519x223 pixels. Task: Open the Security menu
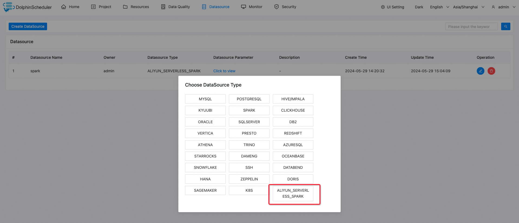pyautogui.click(x=285, y=7)
